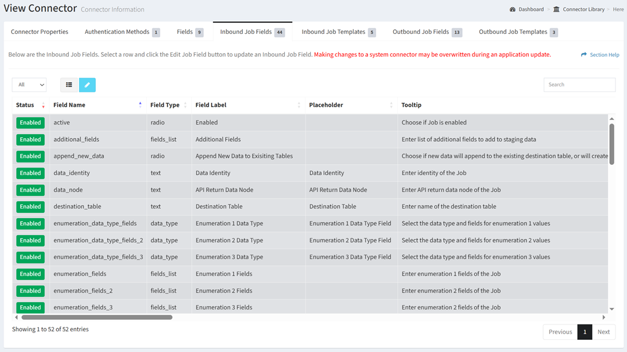Sort table by Status column arrows
Viewport: 627px width, 352px height.
pyautogui.click(x=43, y=105)
